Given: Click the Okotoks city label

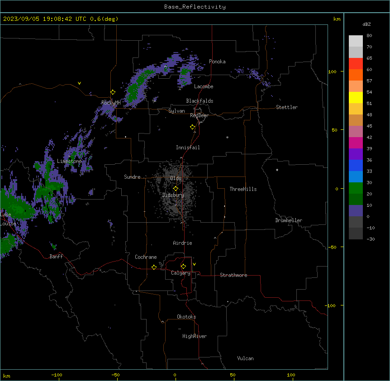Looking at the screenshot, I should click(186, 317).
